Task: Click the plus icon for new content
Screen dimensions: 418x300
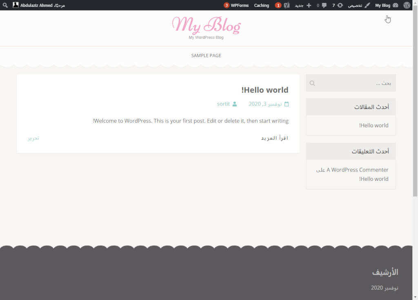Action: tap(309, 5)
